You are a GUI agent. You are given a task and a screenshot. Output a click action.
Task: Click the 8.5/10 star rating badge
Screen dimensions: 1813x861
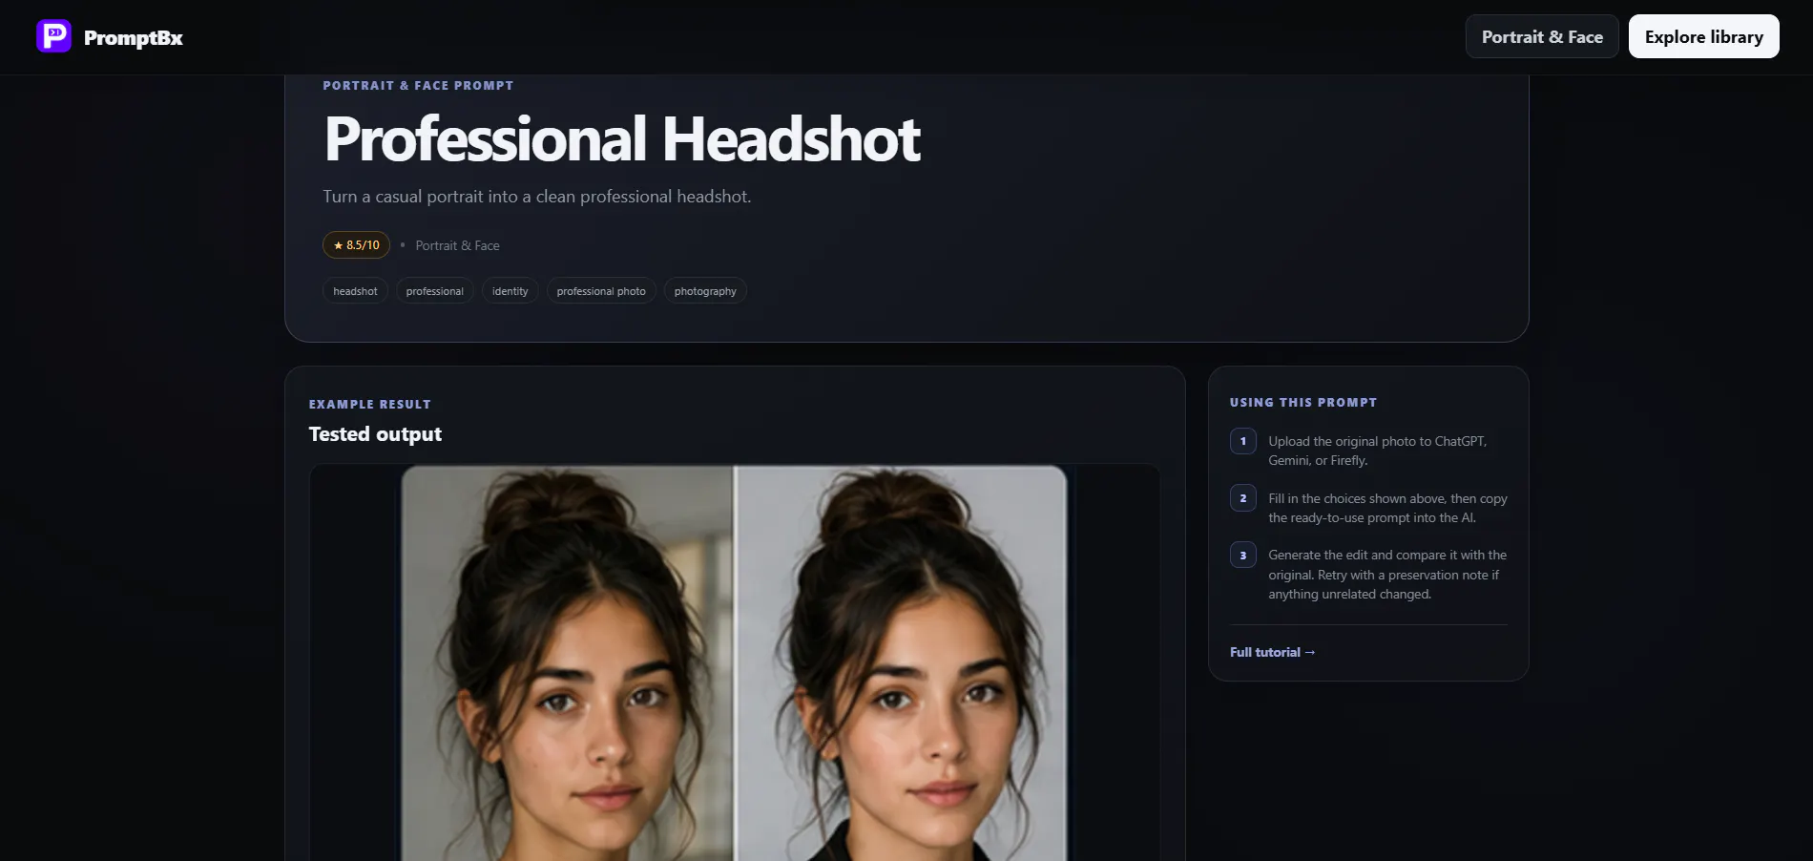(x=356, y=245)
